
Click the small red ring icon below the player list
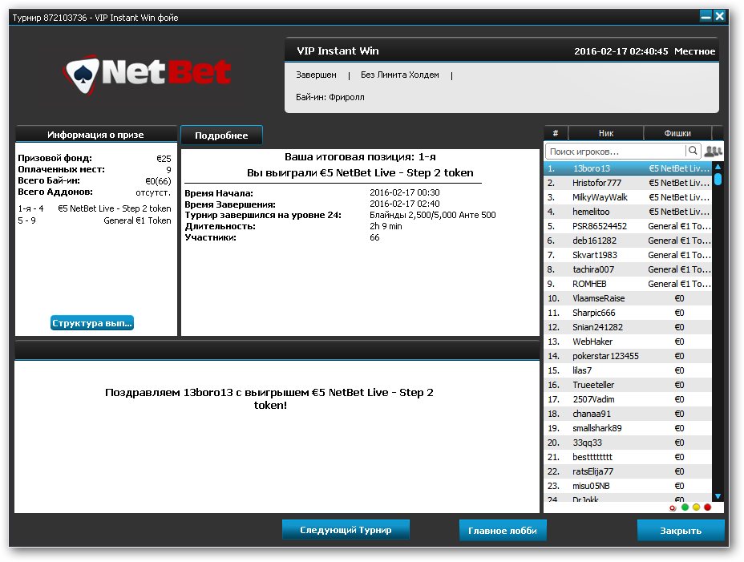click(x=673, y=508)
